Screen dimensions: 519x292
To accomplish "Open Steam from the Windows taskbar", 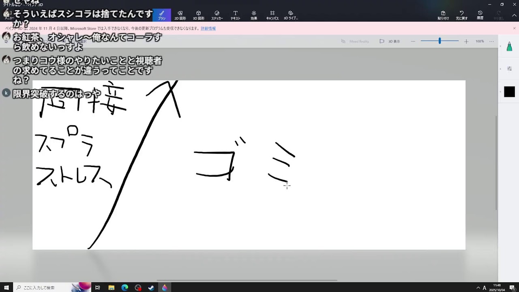I will (151, 288).
